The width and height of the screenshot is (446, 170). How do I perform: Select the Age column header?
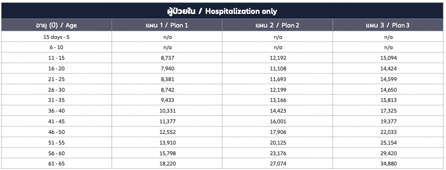(56, 25)
